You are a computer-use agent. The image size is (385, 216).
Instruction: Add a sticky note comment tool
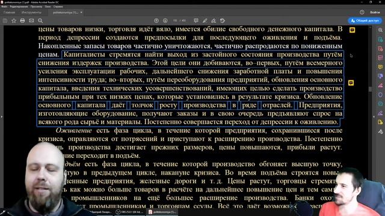196,21
